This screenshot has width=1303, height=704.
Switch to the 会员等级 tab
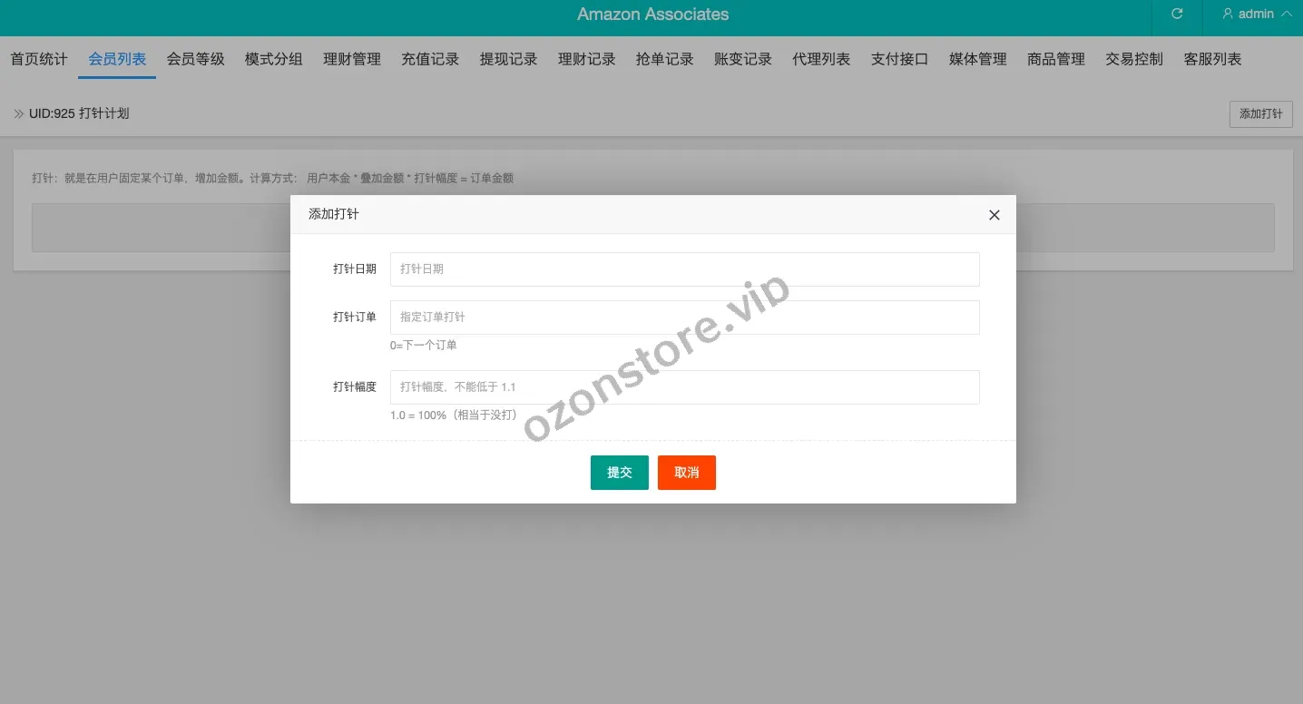click(x=195, y=60)
